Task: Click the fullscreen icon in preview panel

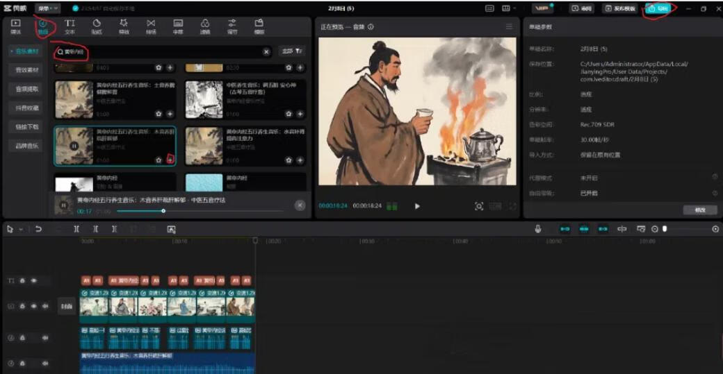Action: coord(512,206)
